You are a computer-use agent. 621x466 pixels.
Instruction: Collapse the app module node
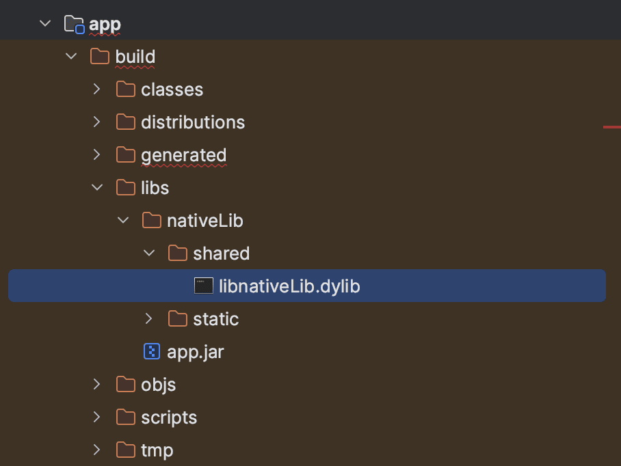(45, 23)
